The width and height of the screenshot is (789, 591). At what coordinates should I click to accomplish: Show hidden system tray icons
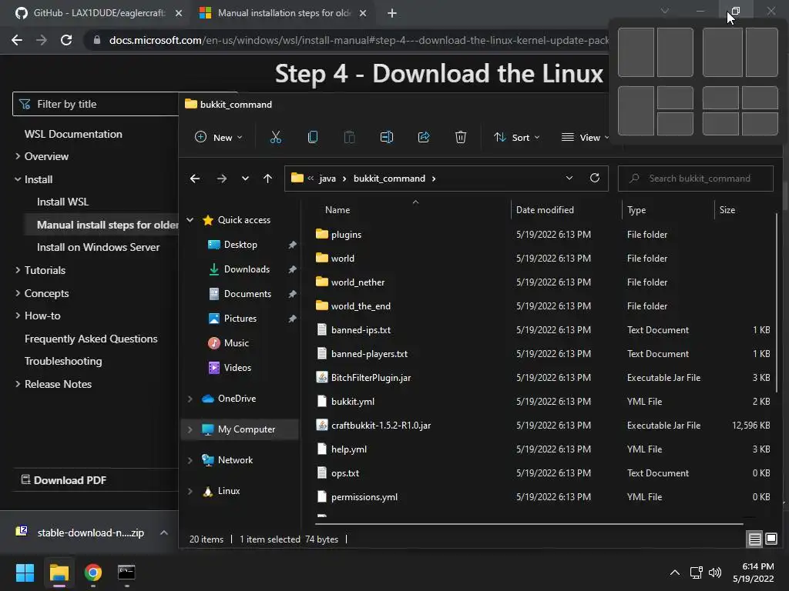click(675, 573)
